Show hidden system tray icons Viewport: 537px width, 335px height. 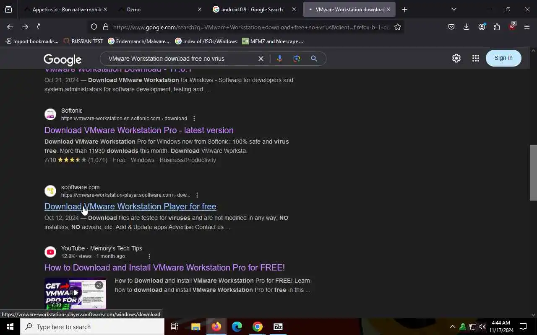[x=452, y=327]
